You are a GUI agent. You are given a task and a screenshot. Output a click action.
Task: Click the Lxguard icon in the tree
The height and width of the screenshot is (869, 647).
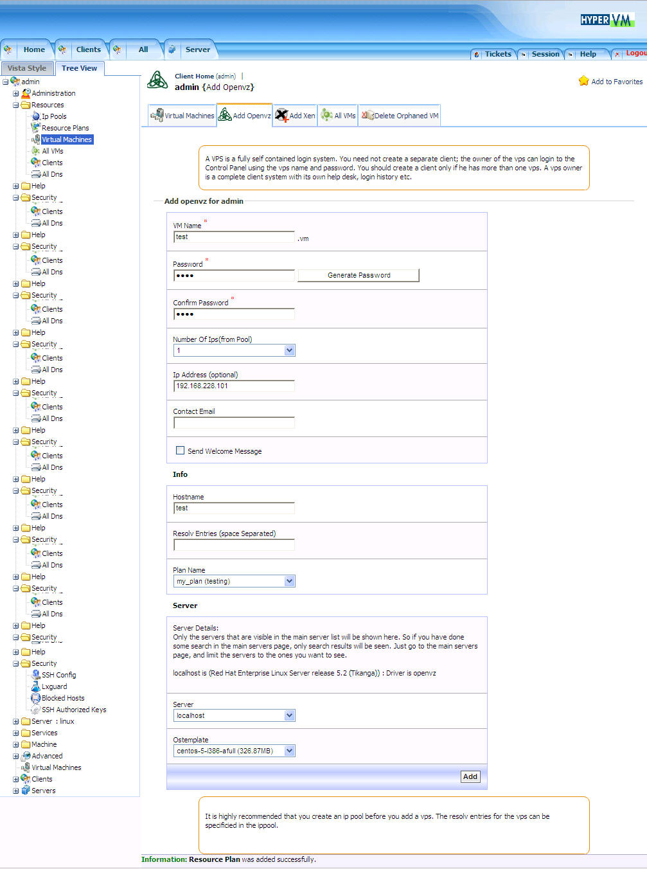click(x=36, y=686)
